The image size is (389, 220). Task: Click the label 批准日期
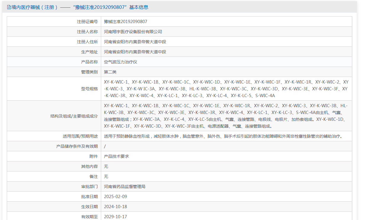point(89,197)
